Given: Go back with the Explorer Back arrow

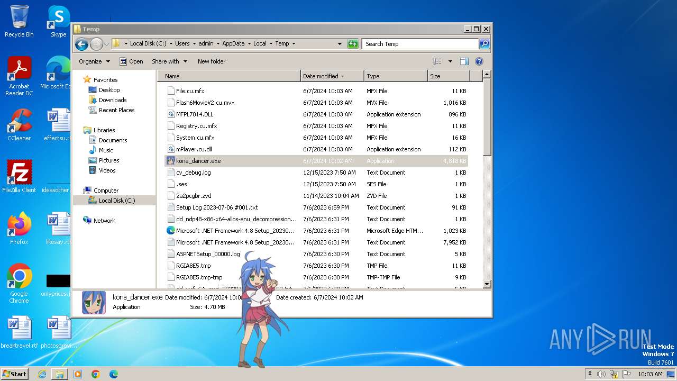Looking at the screenshot, I should 81,44.
